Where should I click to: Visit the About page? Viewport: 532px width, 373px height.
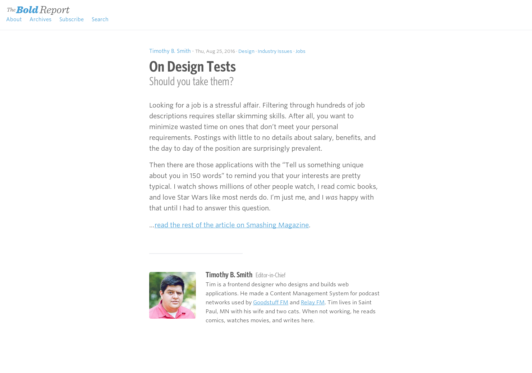14,19
